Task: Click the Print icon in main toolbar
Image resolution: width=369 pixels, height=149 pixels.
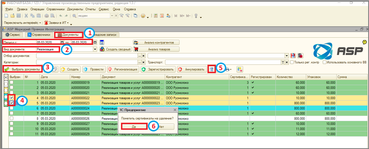Action: (46, 16)
